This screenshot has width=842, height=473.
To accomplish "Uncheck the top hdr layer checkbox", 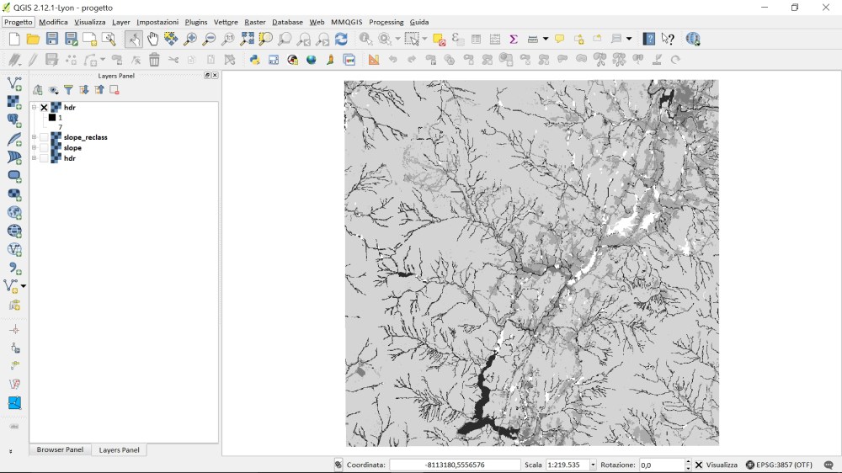I will click(45, 108).
